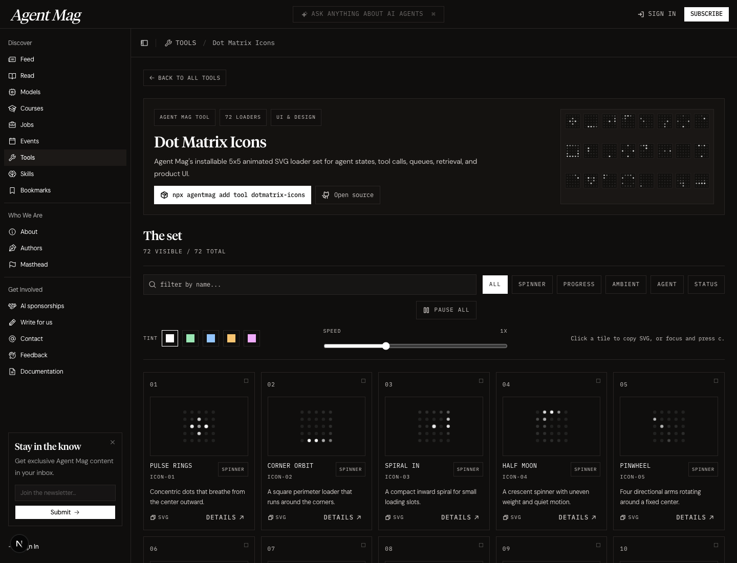
Task: Tick the checkbox on tile 01
Action: (x=246, y=381)
